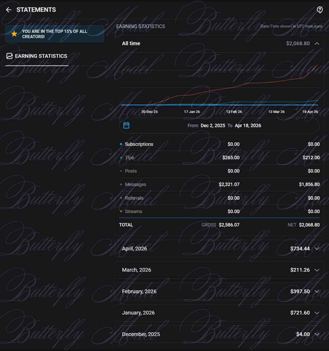The height and width of the screenshot is (351, 329).
Task: Click the UTC time zone note
Action: pos(291,26)
